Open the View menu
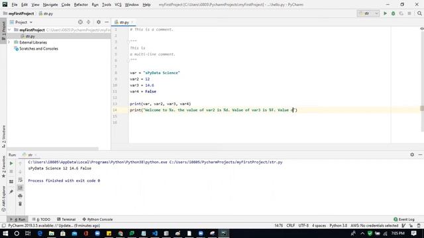 point(35,5)
